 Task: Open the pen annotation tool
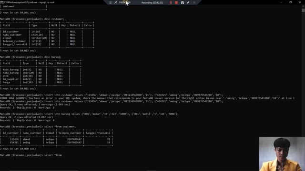[x=188, y=2]
